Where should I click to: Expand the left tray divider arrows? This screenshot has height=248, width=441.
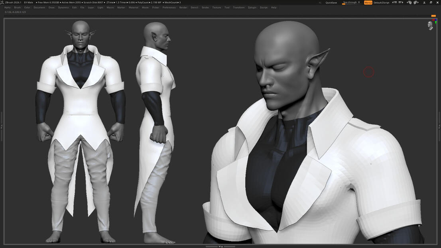[1, 126]
